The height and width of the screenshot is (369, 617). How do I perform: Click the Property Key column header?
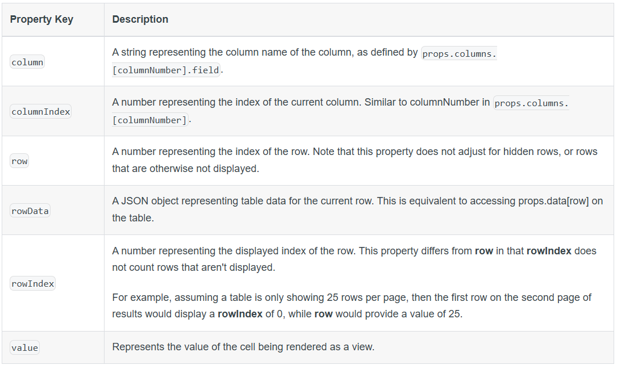click(41, 19)
